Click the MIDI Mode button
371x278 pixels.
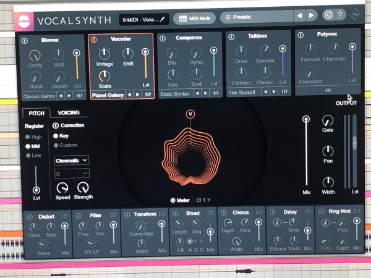(194, 18)
